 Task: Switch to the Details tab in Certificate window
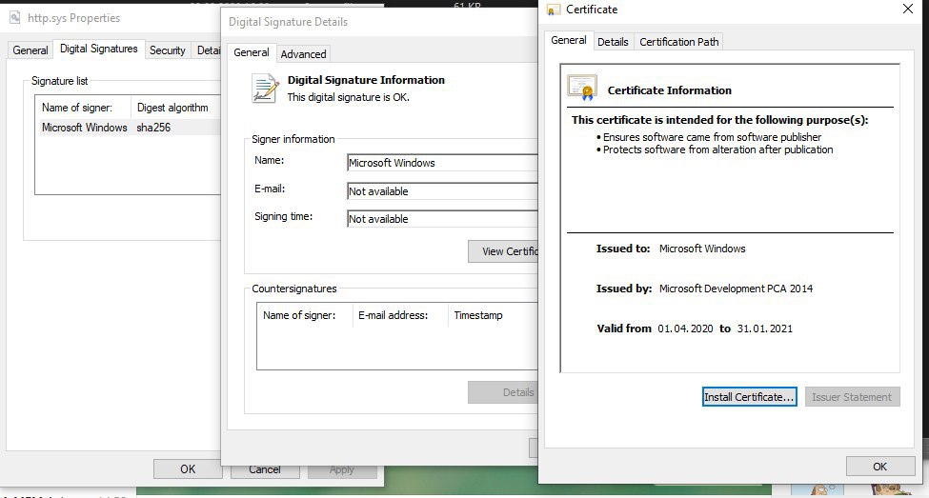pyautogui.click(x=613, y=42)
